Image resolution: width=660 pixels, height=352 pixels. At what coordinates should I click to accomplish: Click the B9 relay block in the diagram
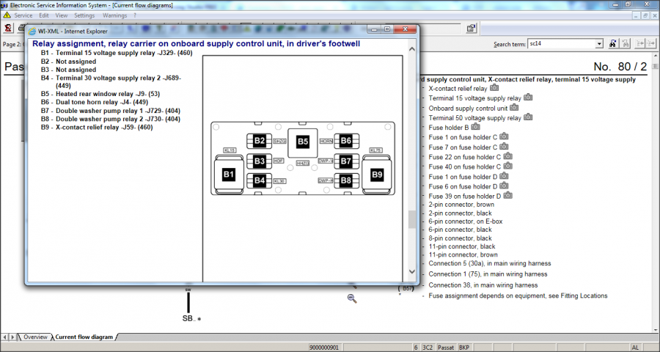[377, 175]
